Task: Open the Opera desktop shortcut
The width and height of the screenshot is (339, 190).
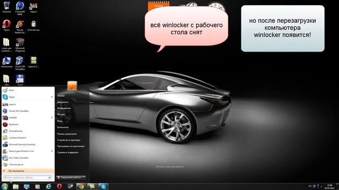Action: pyautogui.click(x=7, y=25)
